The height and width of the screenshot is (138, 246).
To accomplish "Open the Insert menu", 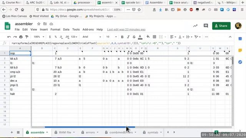I will (x=43, y=30).
